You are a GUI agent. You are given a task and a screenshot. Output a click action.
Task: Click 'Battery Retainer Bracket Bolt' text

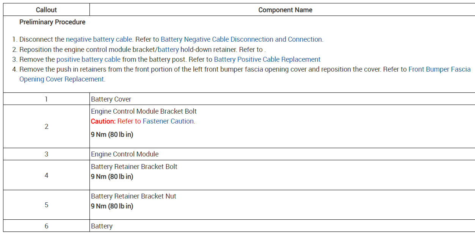coord(134,167)
